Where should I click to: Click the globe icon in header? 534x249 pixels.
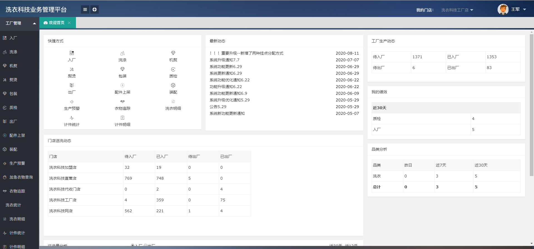(x=95, y=9)
